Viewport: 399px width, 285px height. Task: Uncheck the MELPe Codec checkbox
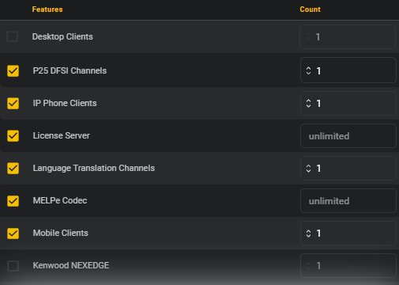click(x=13, y=201)
